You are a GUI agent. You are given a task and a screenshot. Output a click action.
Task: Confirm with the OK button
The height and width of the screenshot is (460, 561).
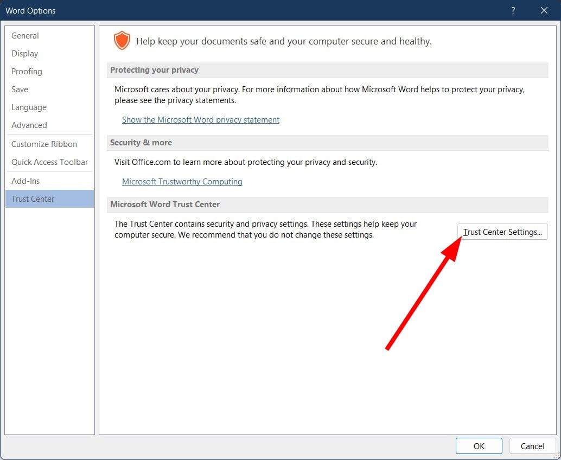point(479,446)
